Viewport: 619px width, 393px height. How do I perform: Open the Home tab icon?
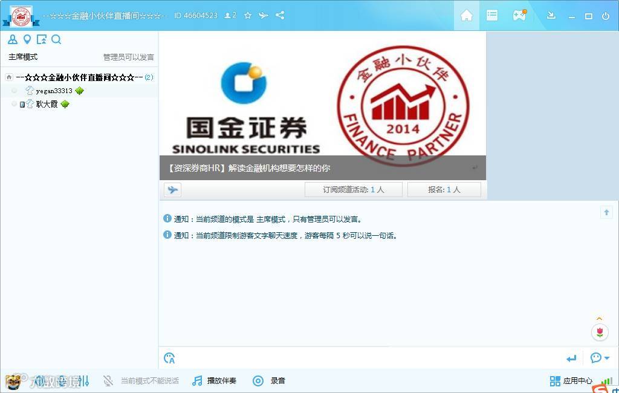(x=466, y=15)
